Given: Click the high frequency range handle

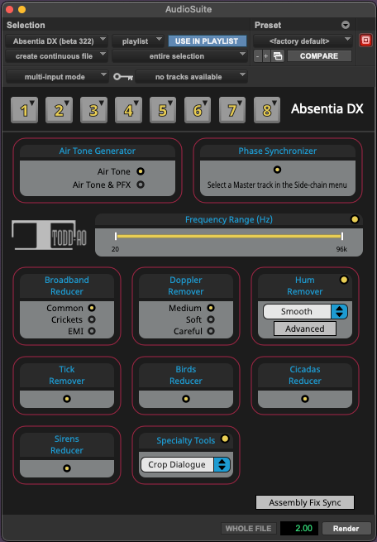Looking at the screenshot, I should point(341,237).
